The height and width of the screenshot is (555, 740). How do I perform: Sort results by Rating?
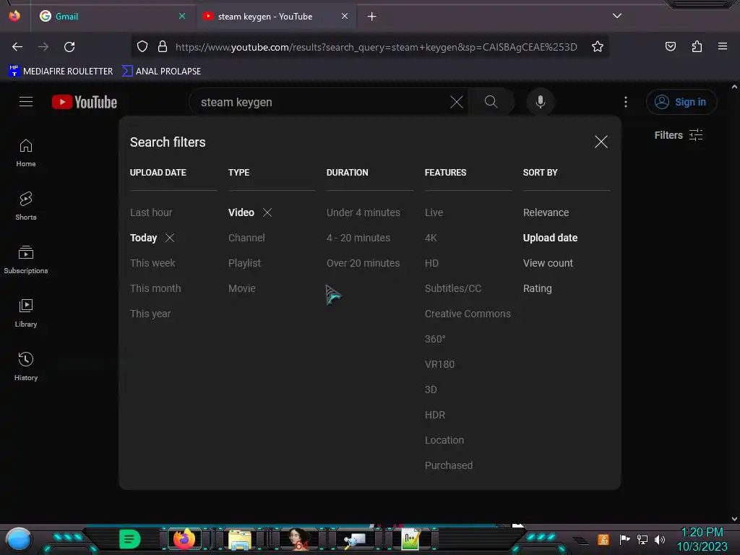click(537, 288)
